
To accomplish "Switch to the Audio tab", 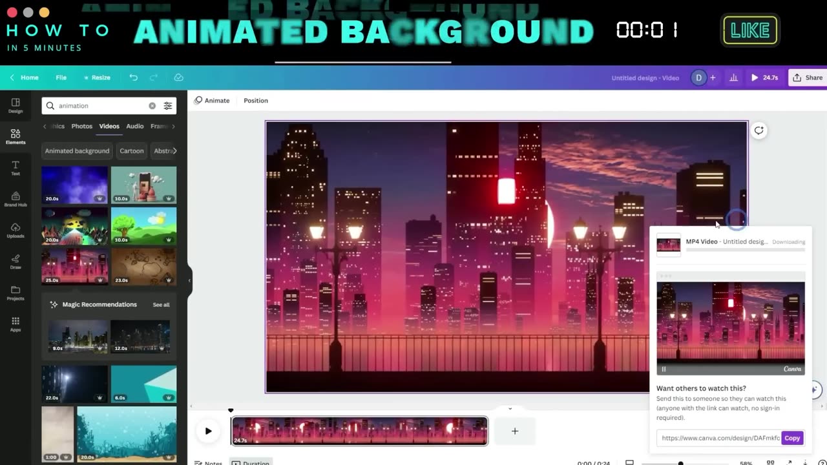I will tap(135, 126).
